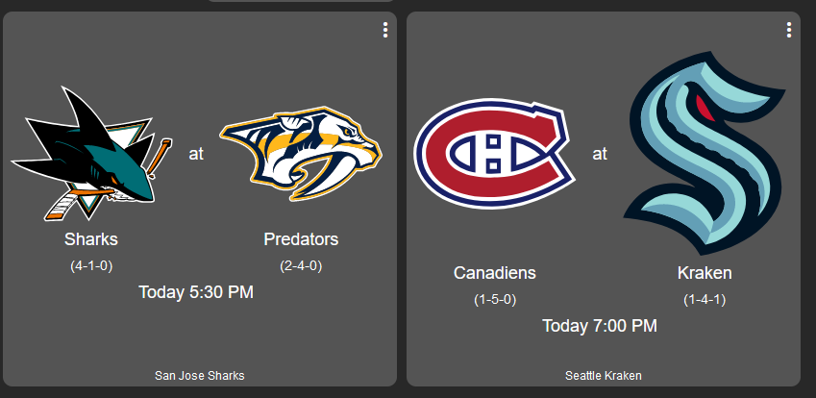Click the 'at' text between Canadiens and Kraken
The image size is (816, 398).
click(x=600, y=154)
